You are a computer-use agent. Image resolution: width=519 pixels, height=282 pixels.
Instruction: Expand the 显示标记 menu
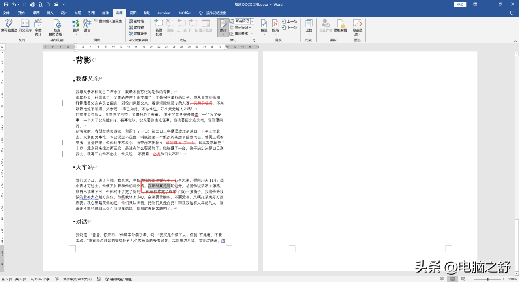click(x=240, y=27)
